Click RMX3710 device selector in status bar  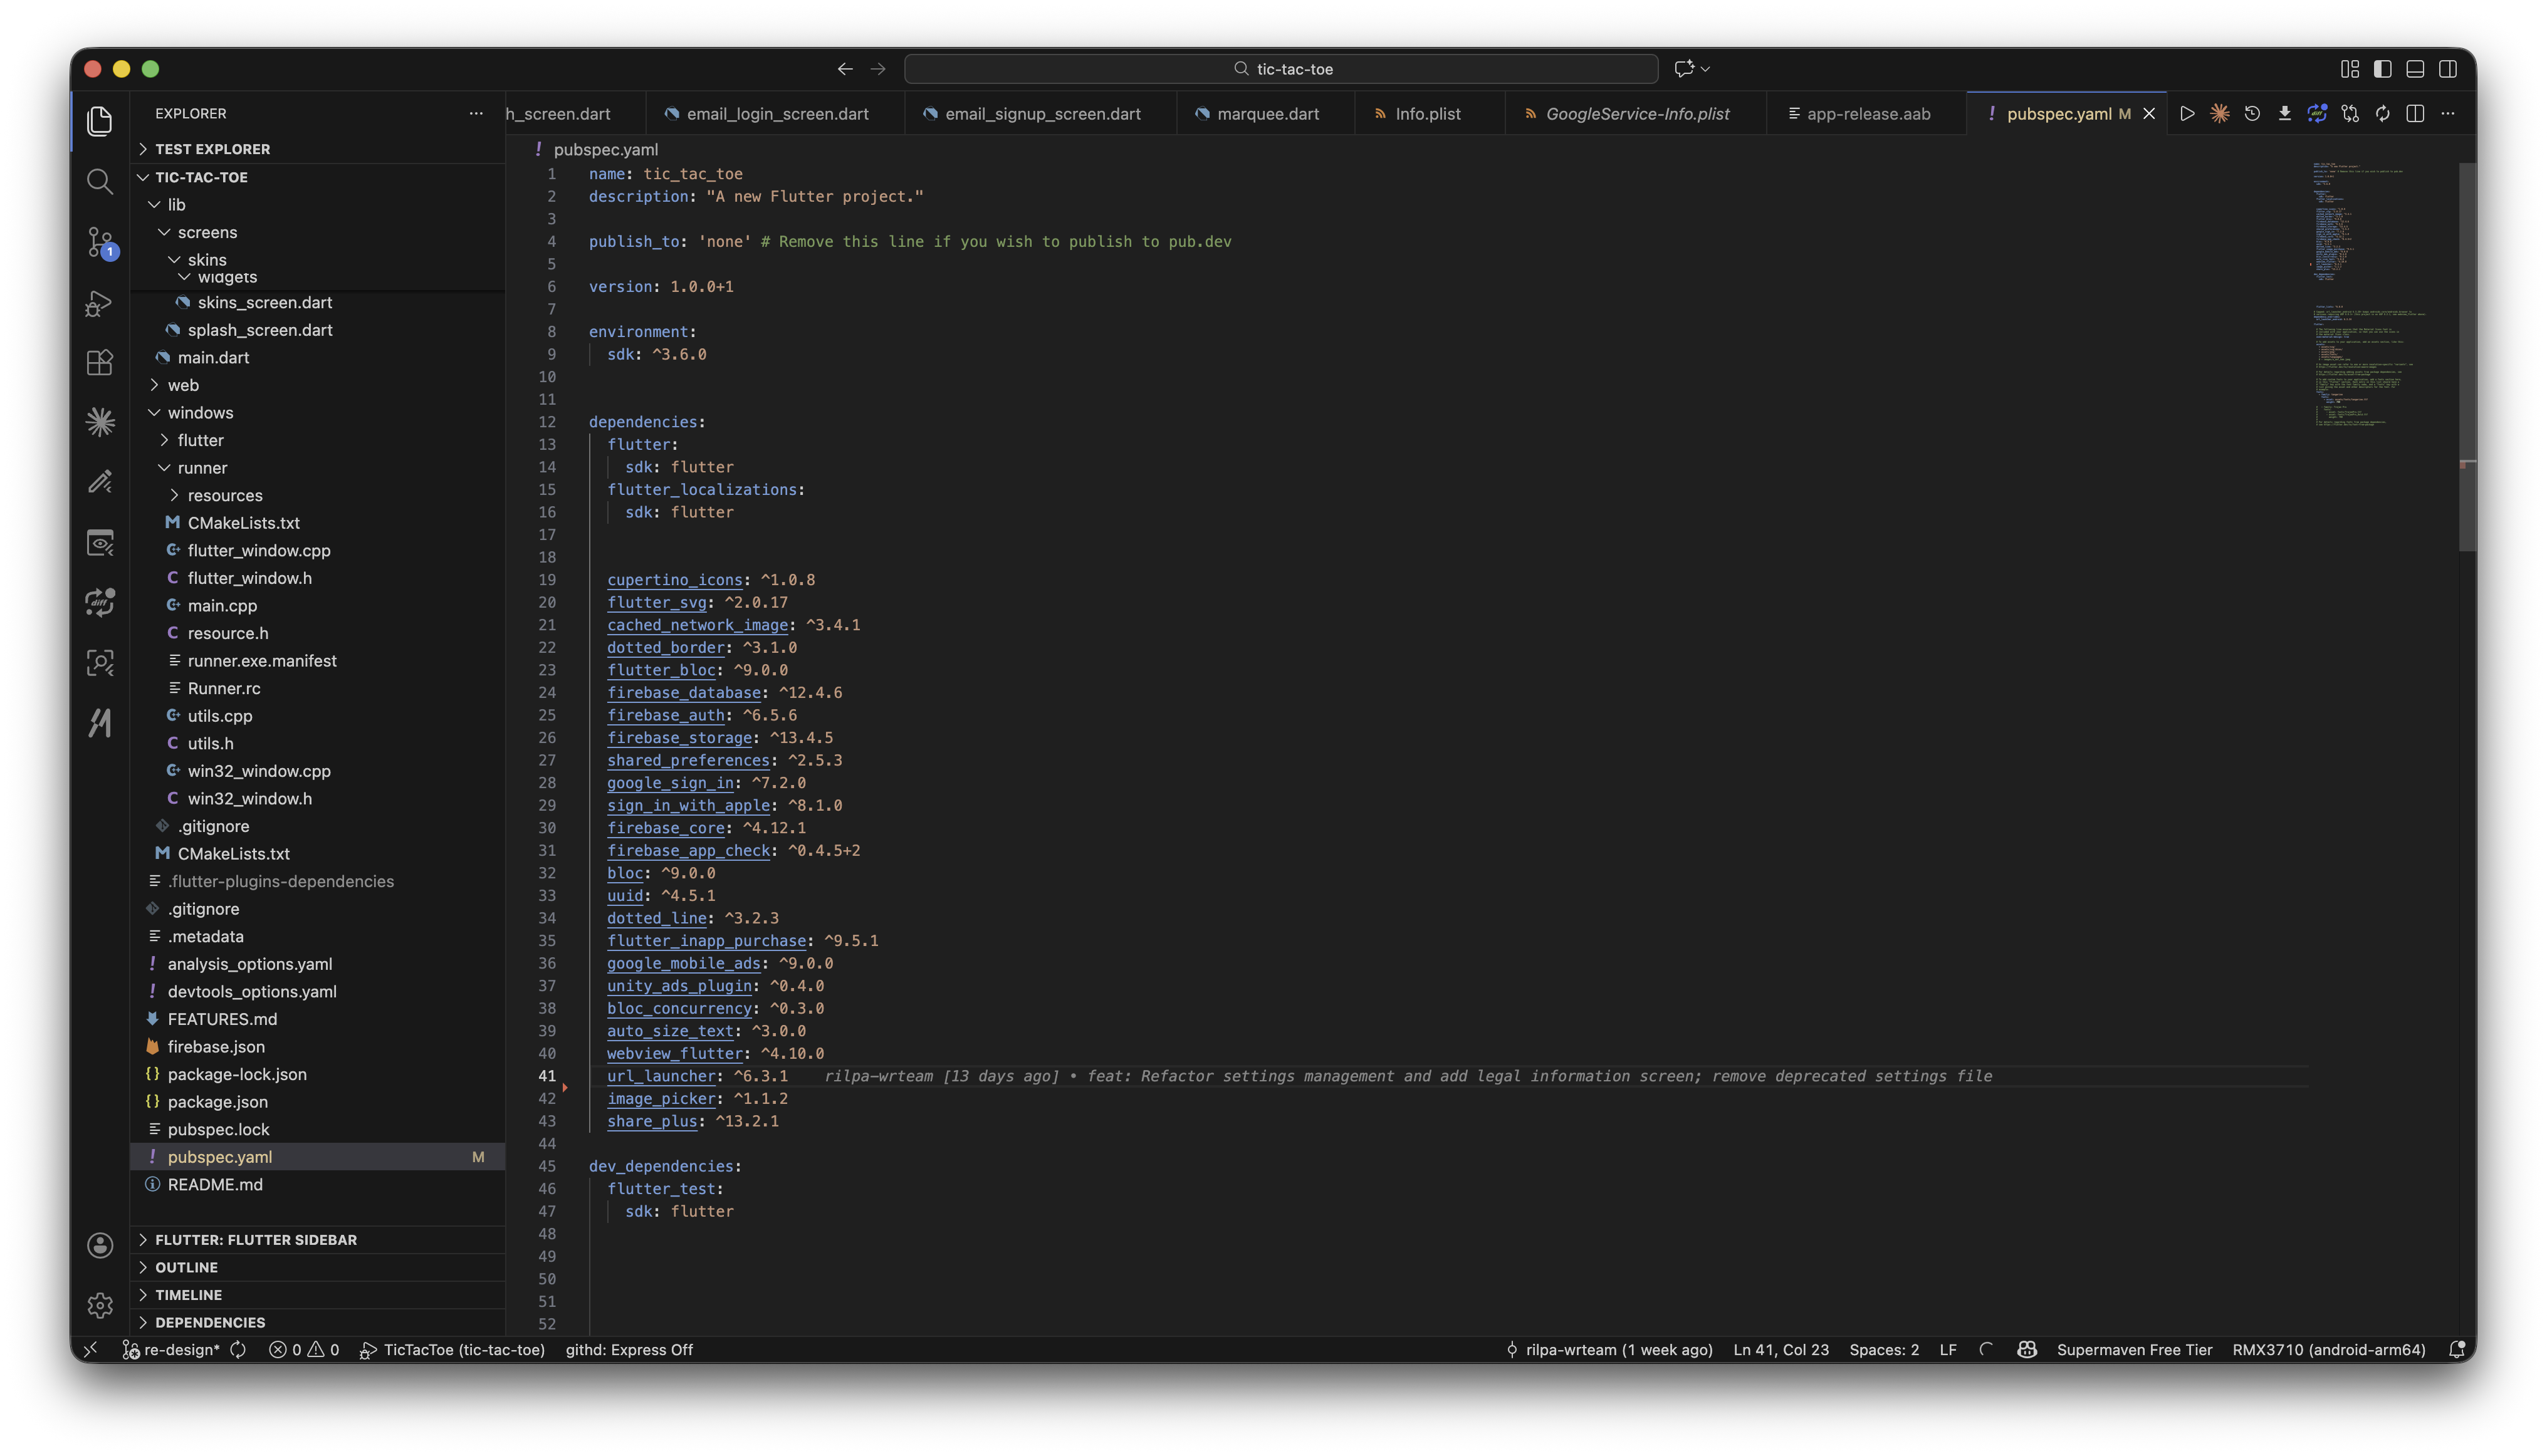point(2329,1350)
